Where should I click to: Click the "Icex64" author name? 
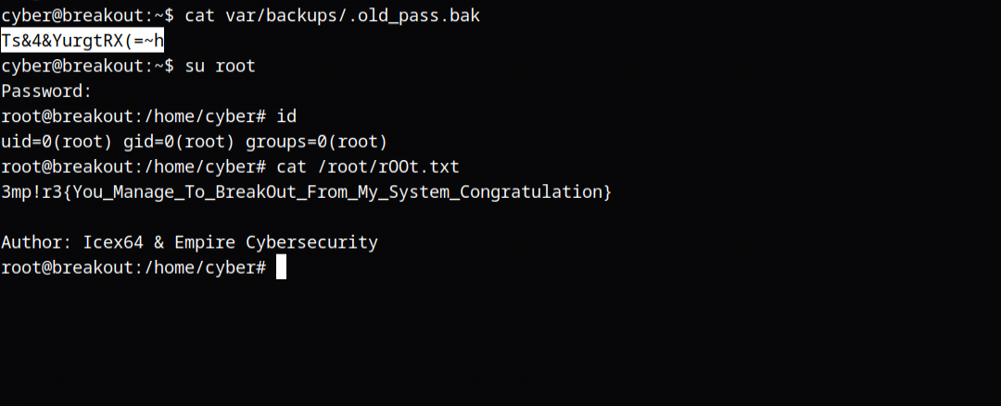point(113,242)
